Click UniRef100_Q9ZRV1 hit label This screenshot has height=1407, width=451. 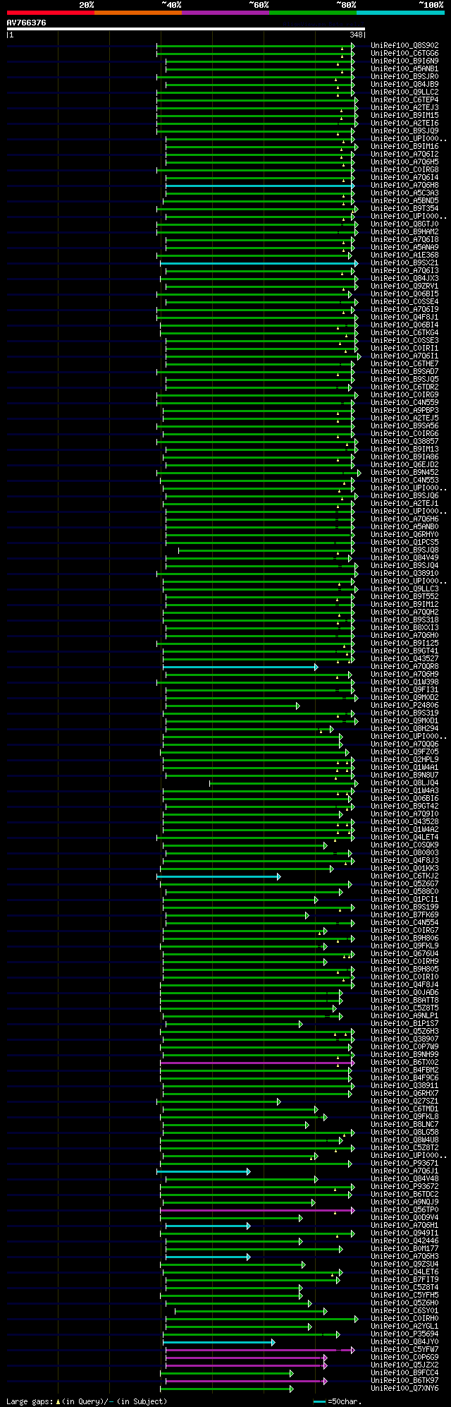[404, 286]
